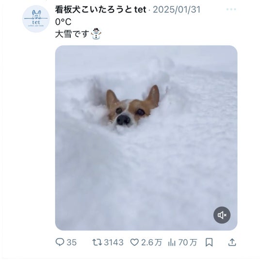Click the 0°C text line
Viewport: 260px width, 260px height.
pyautogui.click(x=63, y=22)
